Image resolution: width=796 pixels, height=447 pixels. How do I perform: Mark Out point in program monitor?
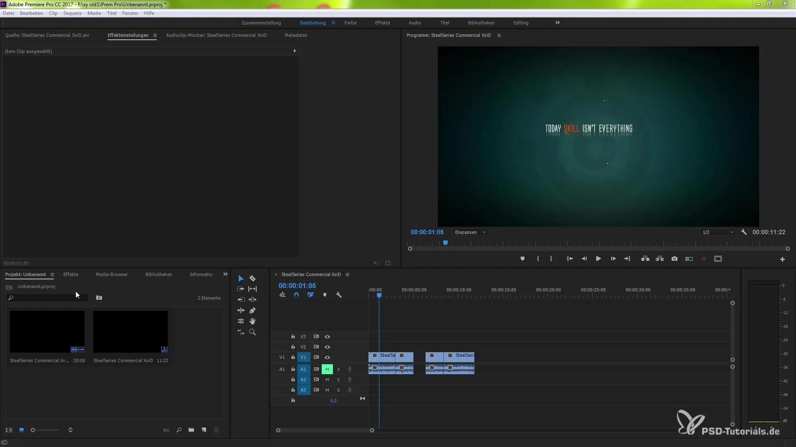(551, 259)
